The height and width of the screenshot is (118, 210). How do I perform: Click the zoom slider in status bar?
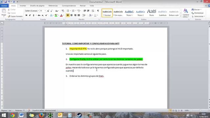(x=200, y=110)
